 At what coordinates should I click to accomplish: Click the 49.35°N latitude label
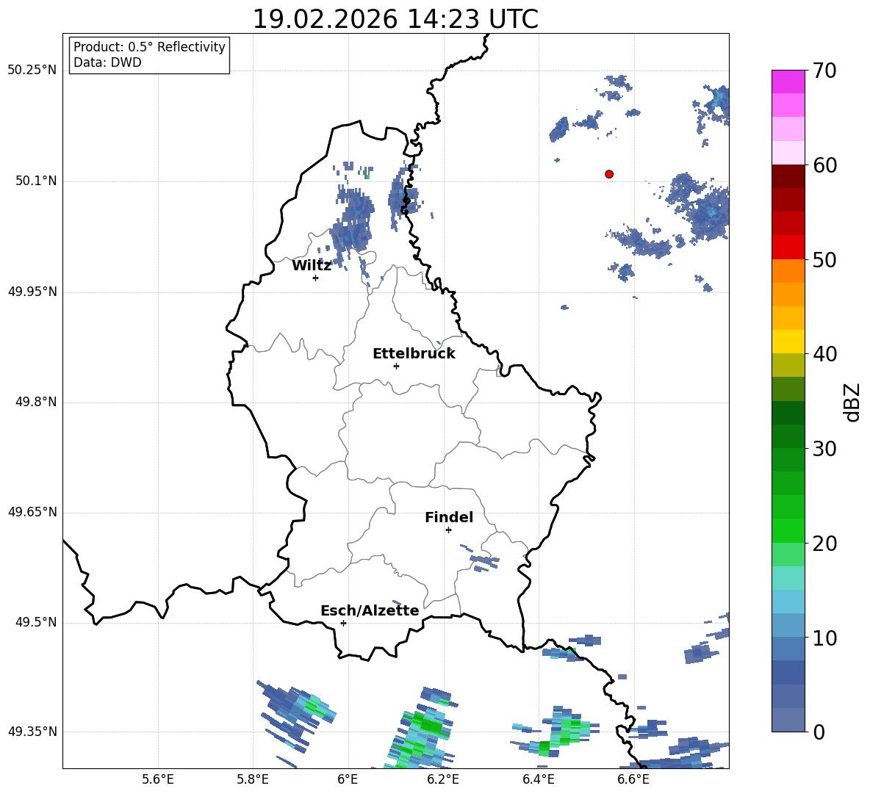pos(32,732)
